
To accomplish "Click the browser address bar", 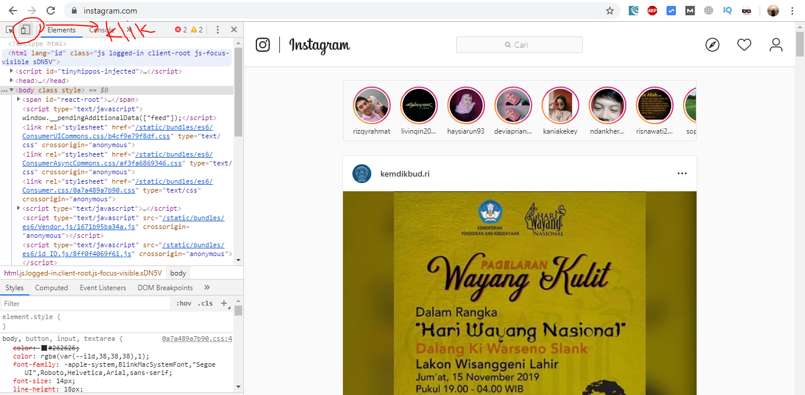I will [x=342, y=11].
